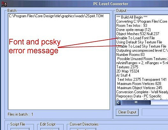Select the Unable To Load Font File line

tap(135, 38)
